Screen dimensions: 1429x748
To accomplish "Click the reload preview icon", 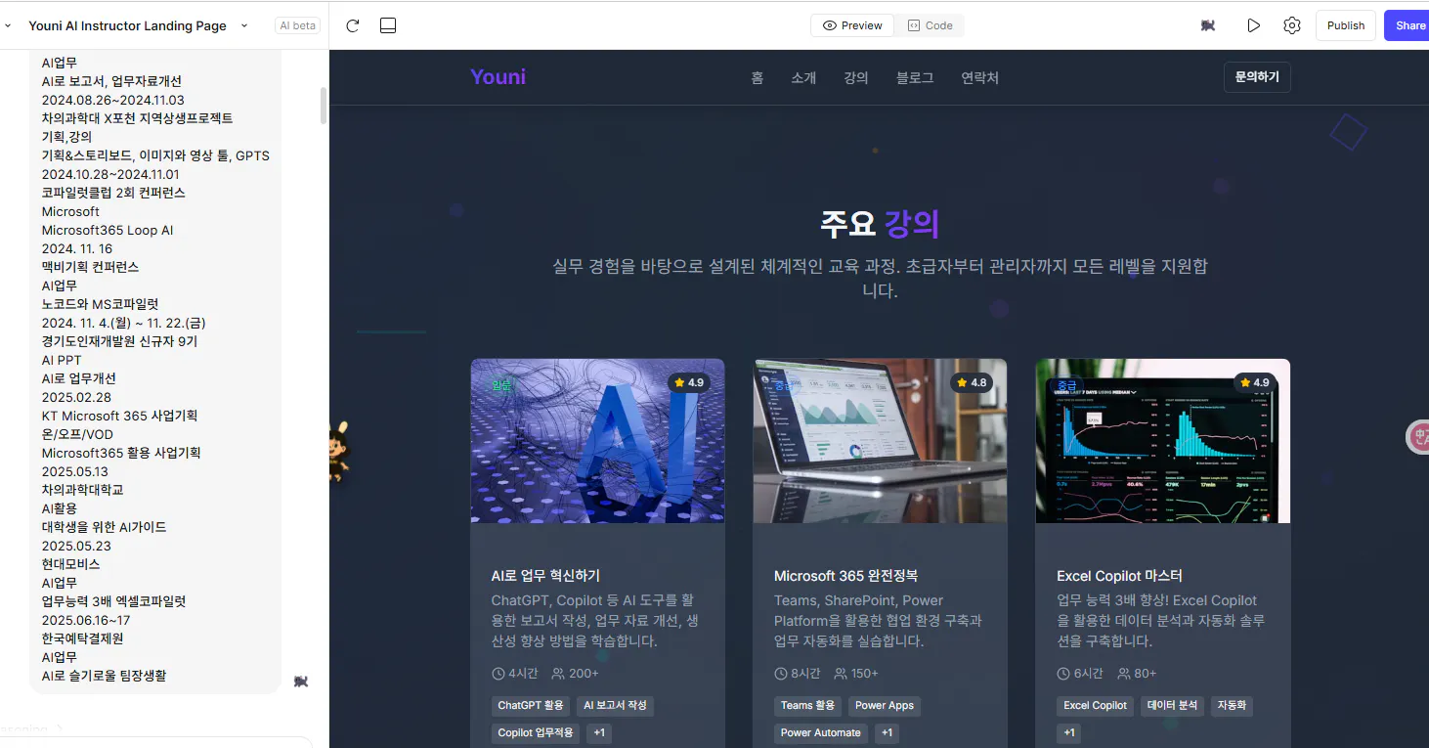I will click(x=352, y=25).
